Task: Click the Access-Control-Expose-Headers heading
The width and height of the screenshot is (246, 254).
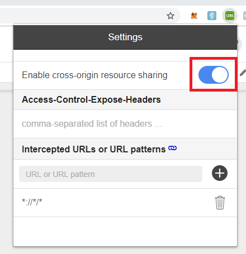Action: pyautogui.click(x=91, y=99)
